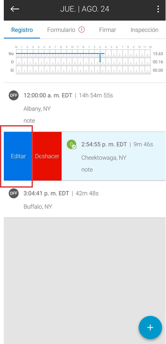Tap the OFF status icon at 12:00:00 a. m.
166x344 pixels.
(x=13, y=95)
